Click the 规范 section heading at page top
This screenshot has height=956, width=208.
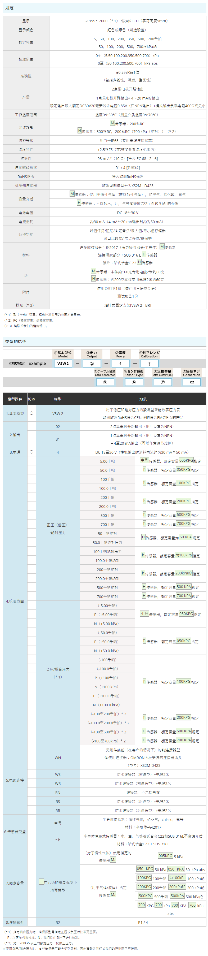pyautogui.click(x=10, y=8)
